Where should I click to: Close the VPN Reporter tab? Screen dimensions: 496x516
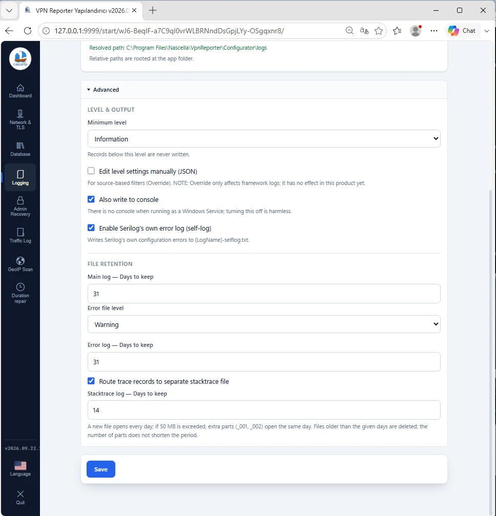coord(134,11)
